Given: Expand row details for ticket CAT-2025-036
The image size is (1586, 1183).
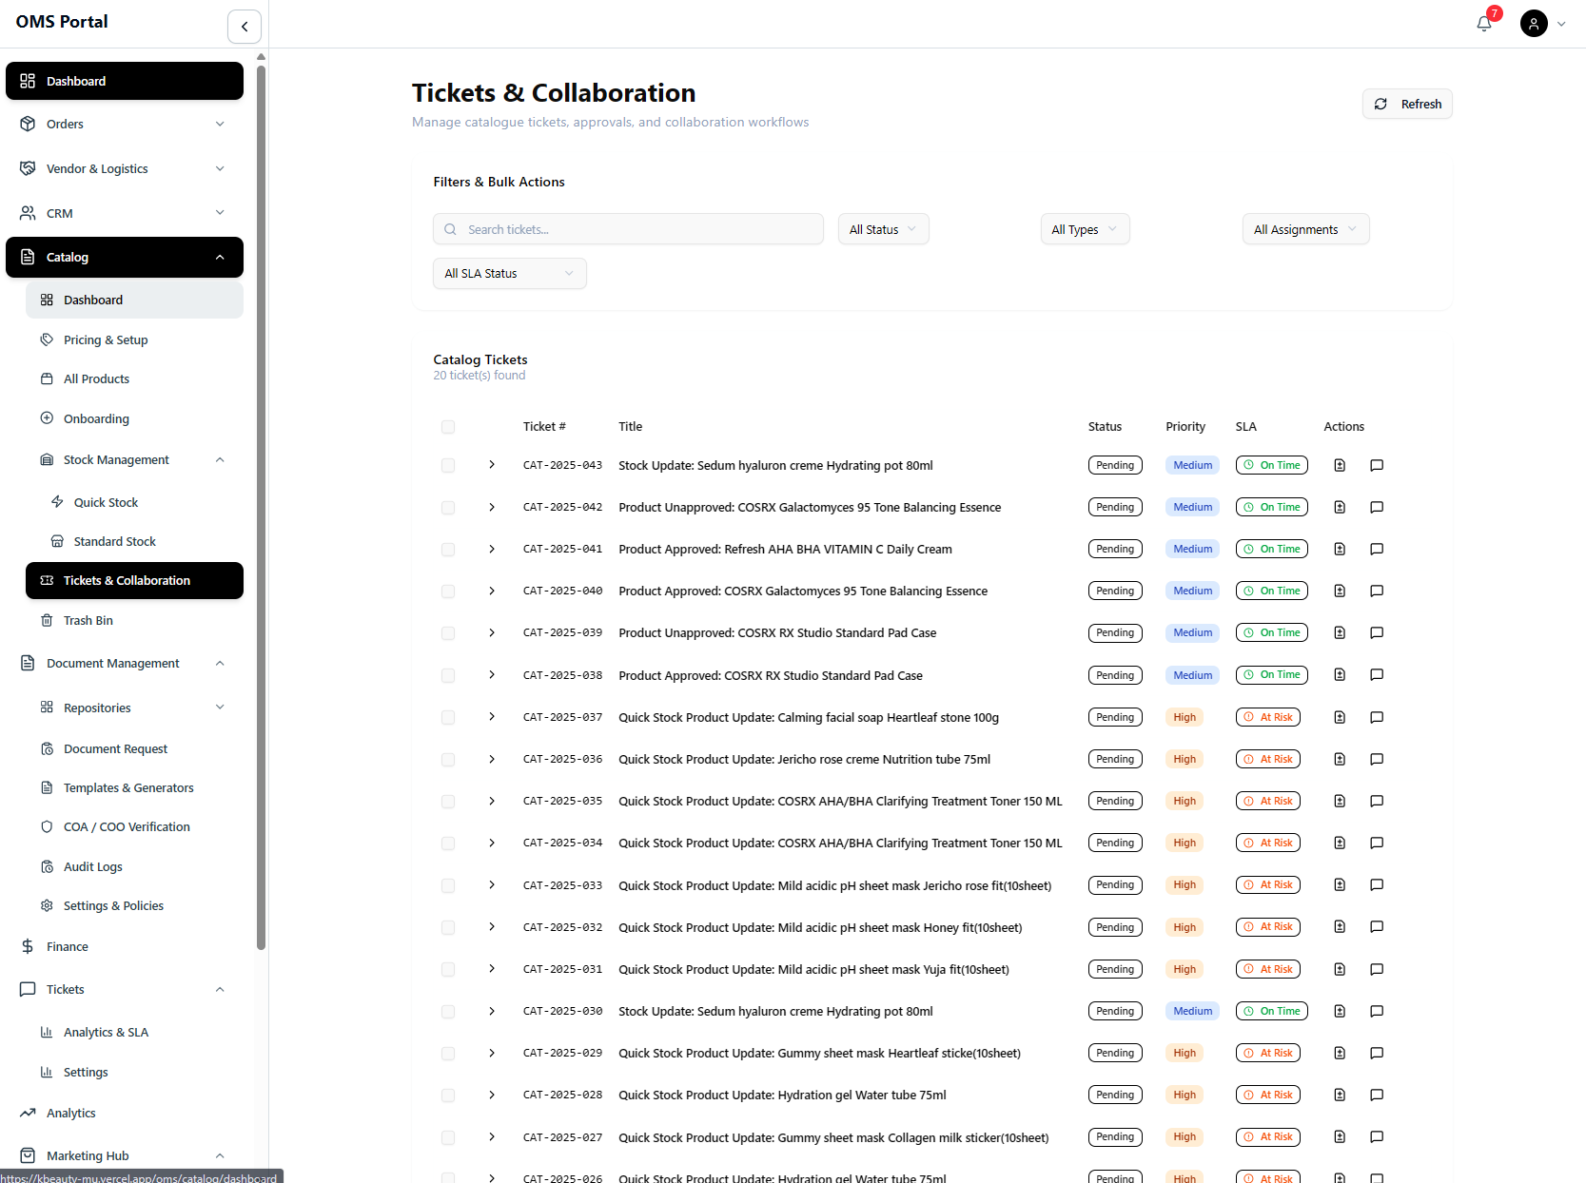Looking at the screenshot, I should coord(492,759).
